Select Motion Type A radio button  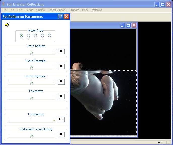click(21, 35)
